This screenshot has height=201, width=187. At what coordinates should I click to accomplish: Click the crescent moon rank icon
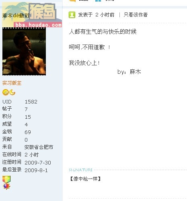click(12, 92)
